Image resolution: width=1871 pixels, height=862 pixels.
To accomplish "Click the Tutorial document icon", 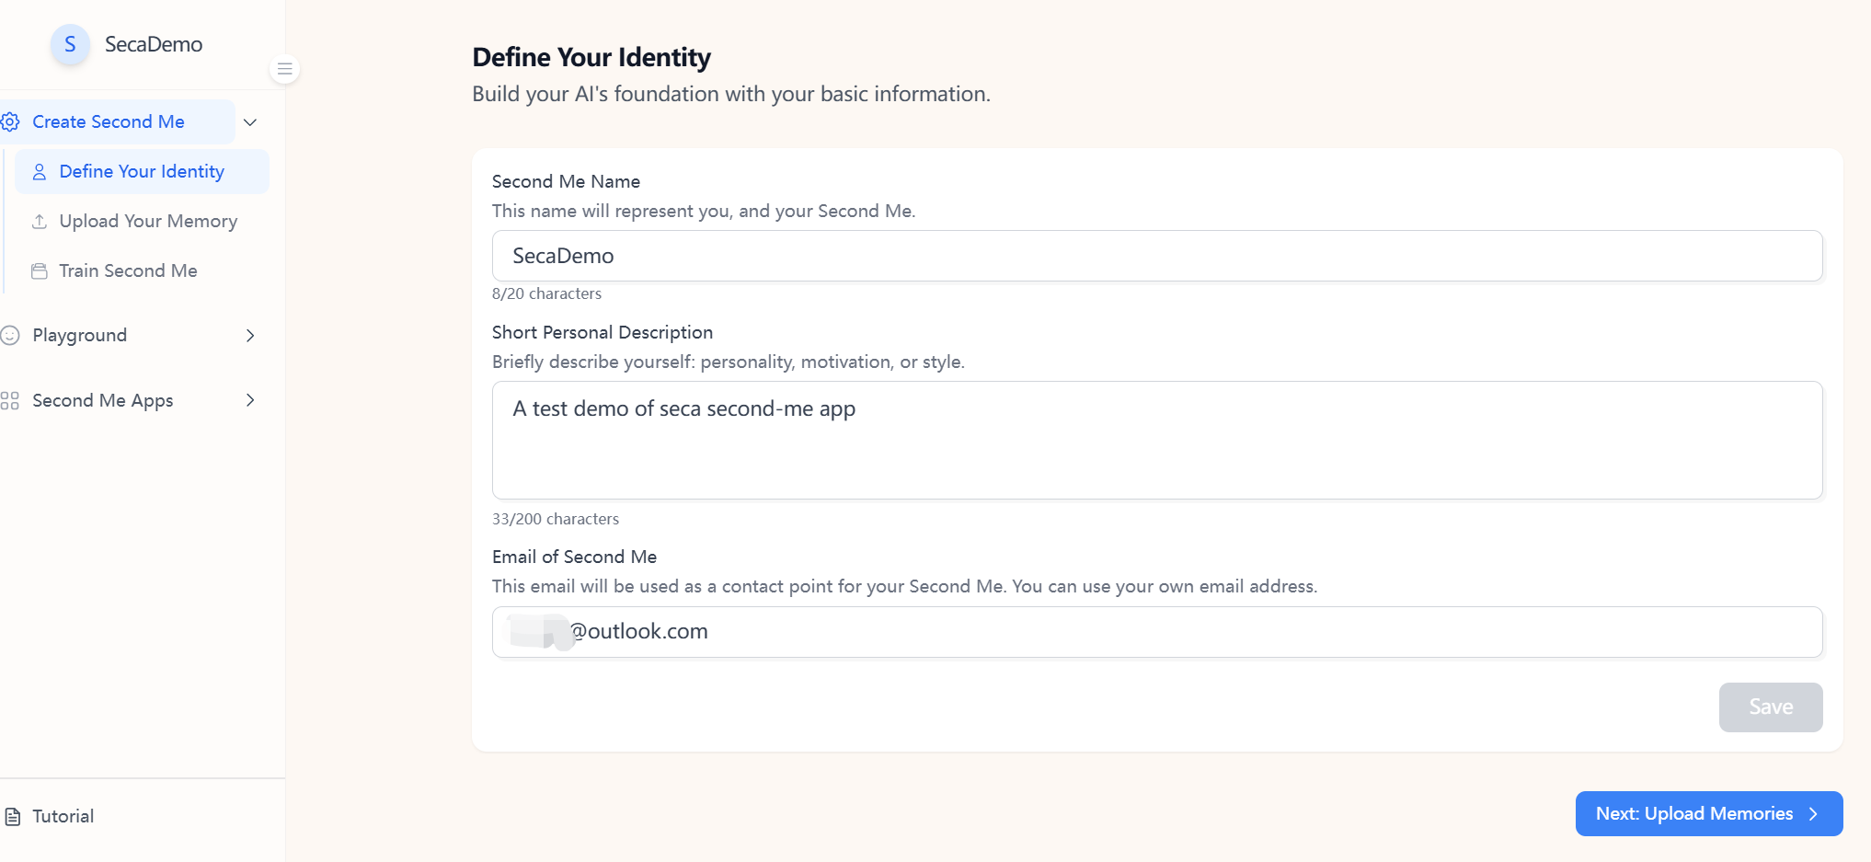I will (13, 816).
